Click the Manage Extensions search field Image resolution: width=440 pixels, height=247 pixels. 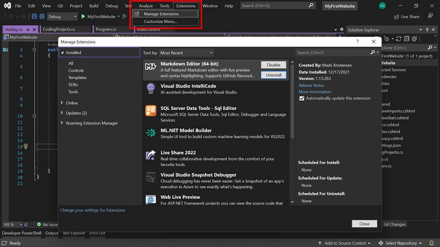[333, 53]
